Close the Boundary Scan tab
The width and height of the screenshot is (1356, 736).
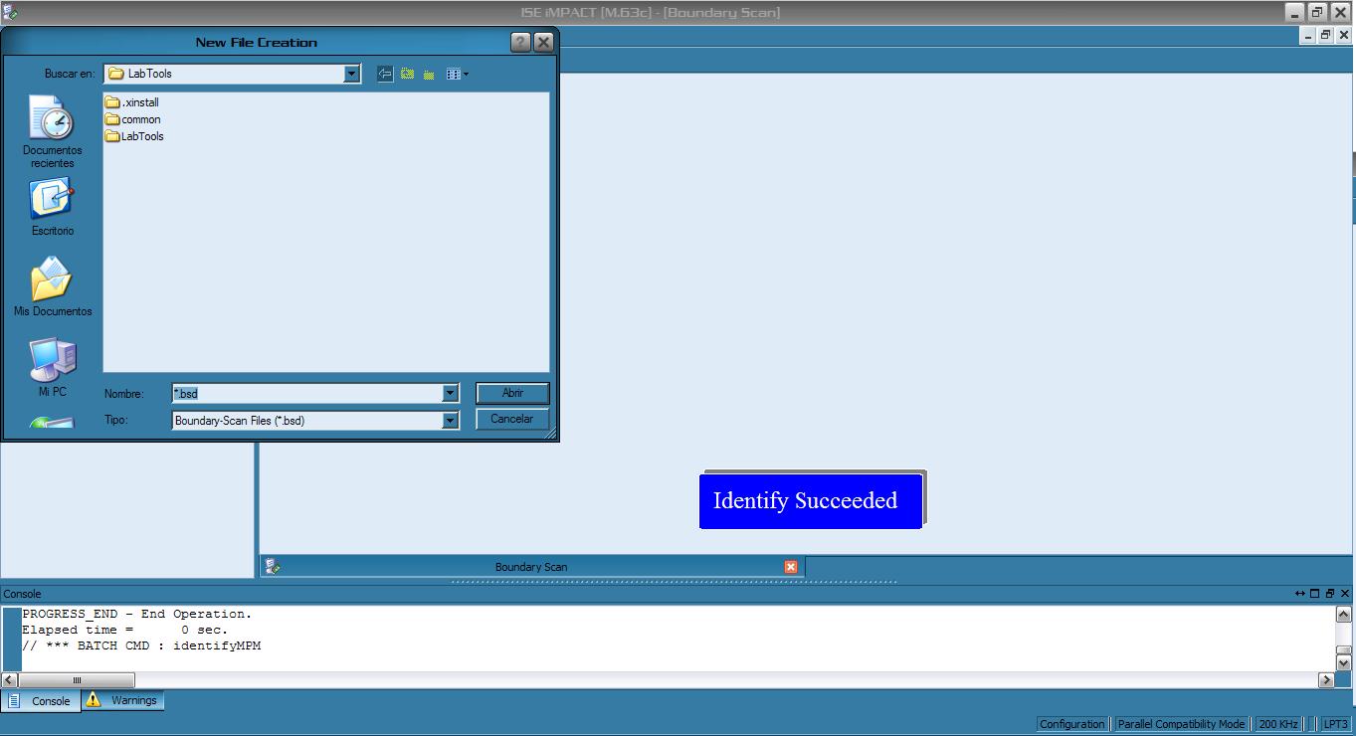[x=791, y=567]
